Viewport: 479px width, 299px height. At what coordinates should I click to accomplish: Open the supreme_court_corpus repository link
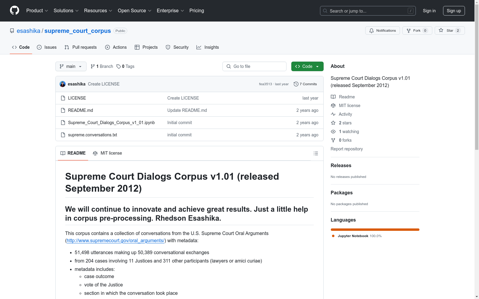click(x=78, y=31)
